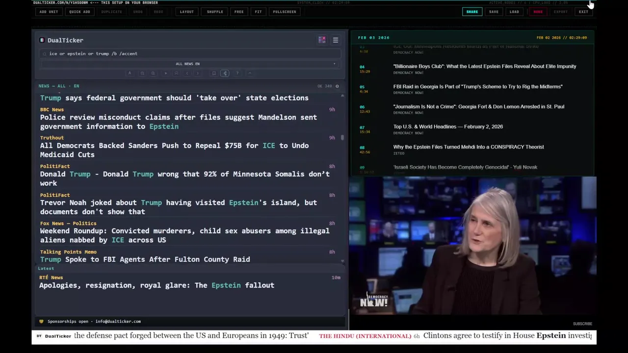Click the LOAD button
This screenshot has width=628, height=353.
514,12
